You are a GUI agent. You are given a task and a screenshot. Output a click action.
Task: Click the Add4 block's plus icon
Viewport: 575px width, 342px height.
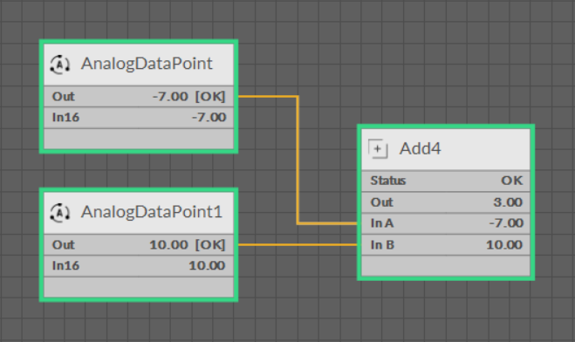(378, 149)
